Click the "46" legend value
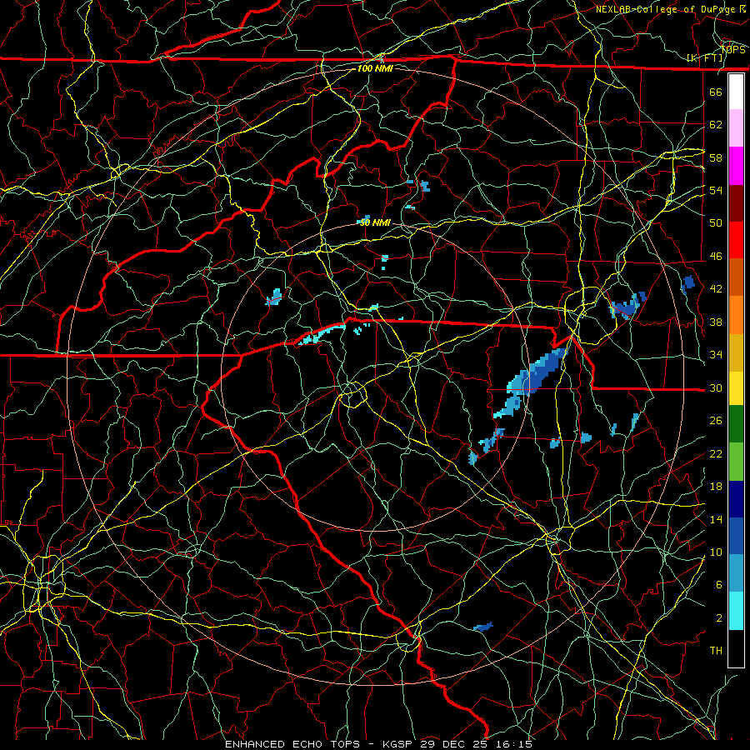 [x=716, y=257]
